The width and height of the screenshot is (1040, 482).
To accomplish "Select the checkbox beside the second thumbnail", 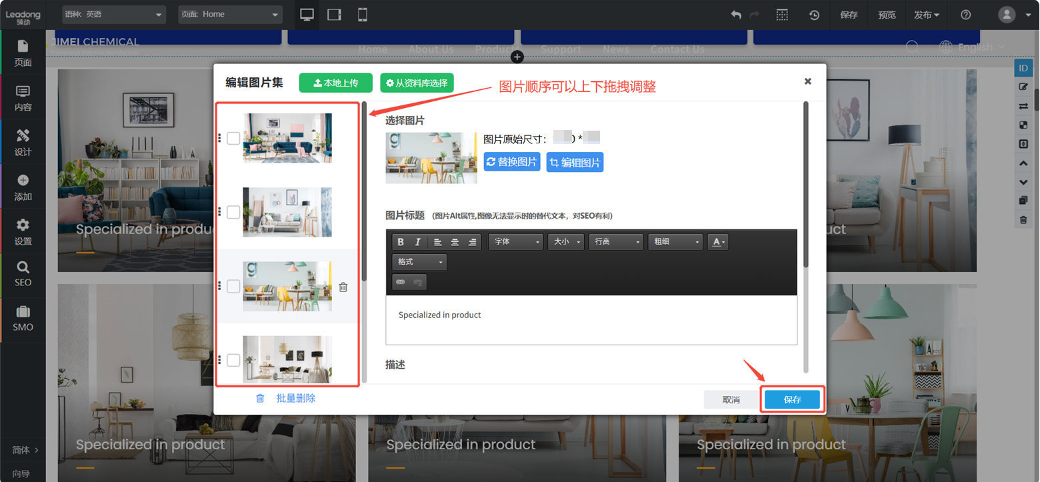I will (x=233, y=212).
